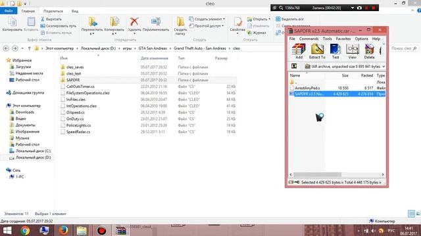The image size is (421, 236).
Task: Open the WinRAR Commands menu
Action: pos(309,39)
